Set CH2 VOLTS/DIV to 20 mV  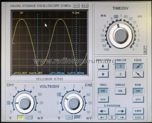click(x=90, y=103)
